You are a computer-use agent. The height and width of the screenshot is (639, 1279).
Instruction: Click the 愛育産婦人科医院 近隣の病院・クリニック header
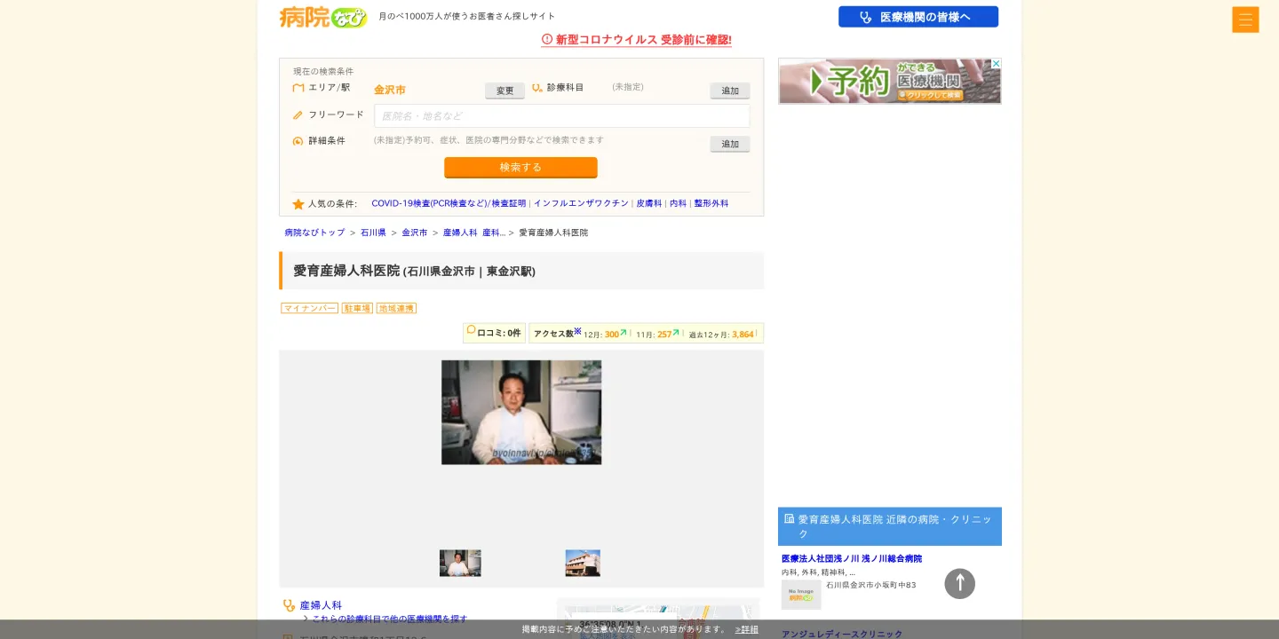point(890,526)
